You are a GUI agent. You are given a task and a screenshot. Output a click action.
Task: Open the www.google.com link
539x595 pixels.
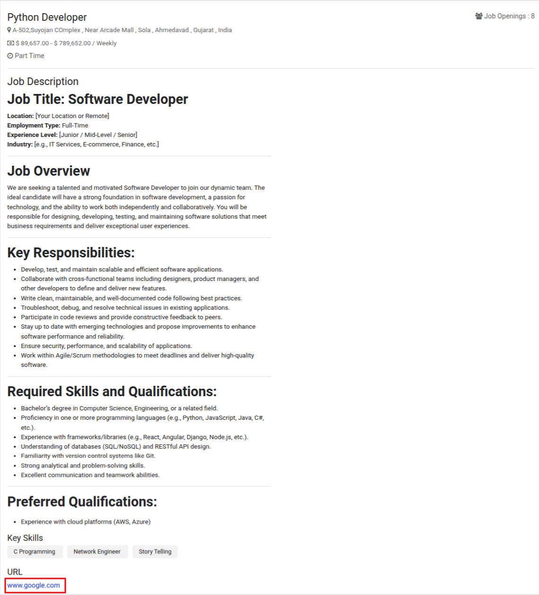coord(34,585)
